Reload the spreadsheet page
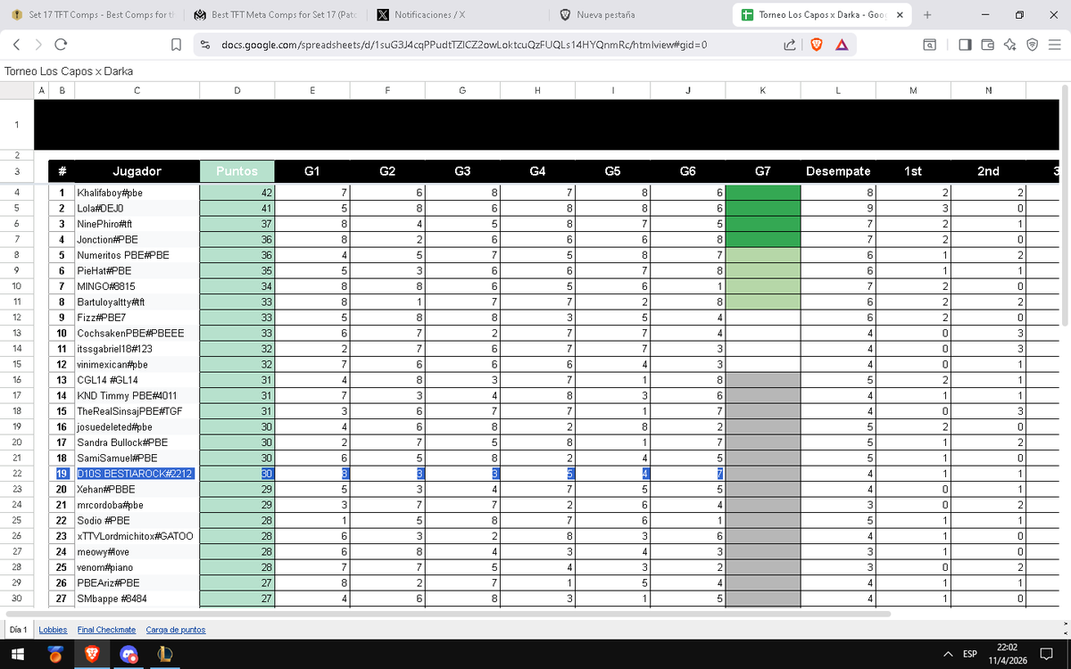 [x=61, y=45]
